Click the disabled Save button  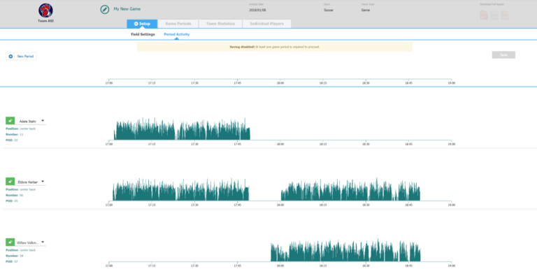pos(503,54)
